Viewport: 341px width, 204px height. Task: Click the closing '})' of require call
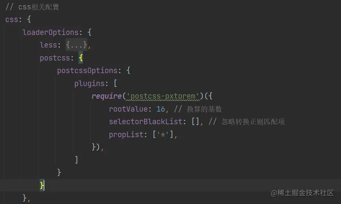click(x=96, y=147)
